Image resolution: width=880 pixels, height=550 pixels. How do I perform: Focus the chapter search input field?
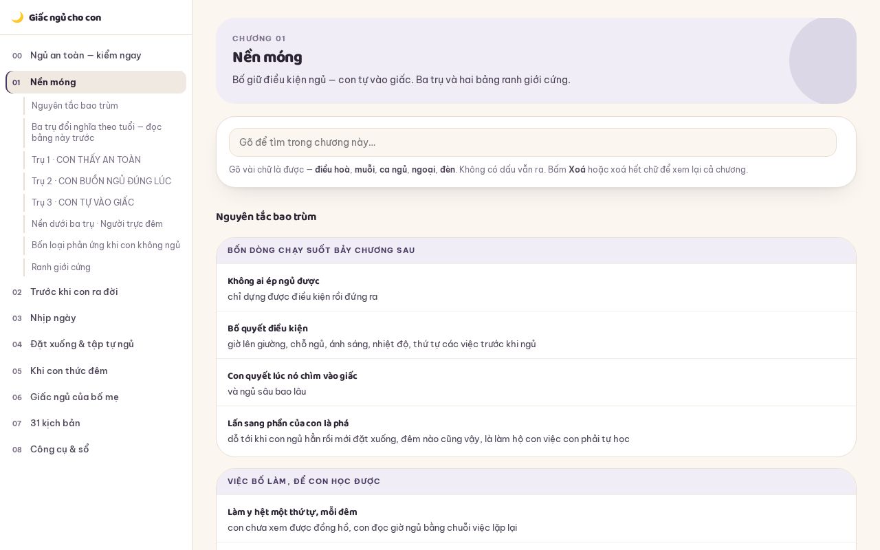tap(533, 142)
